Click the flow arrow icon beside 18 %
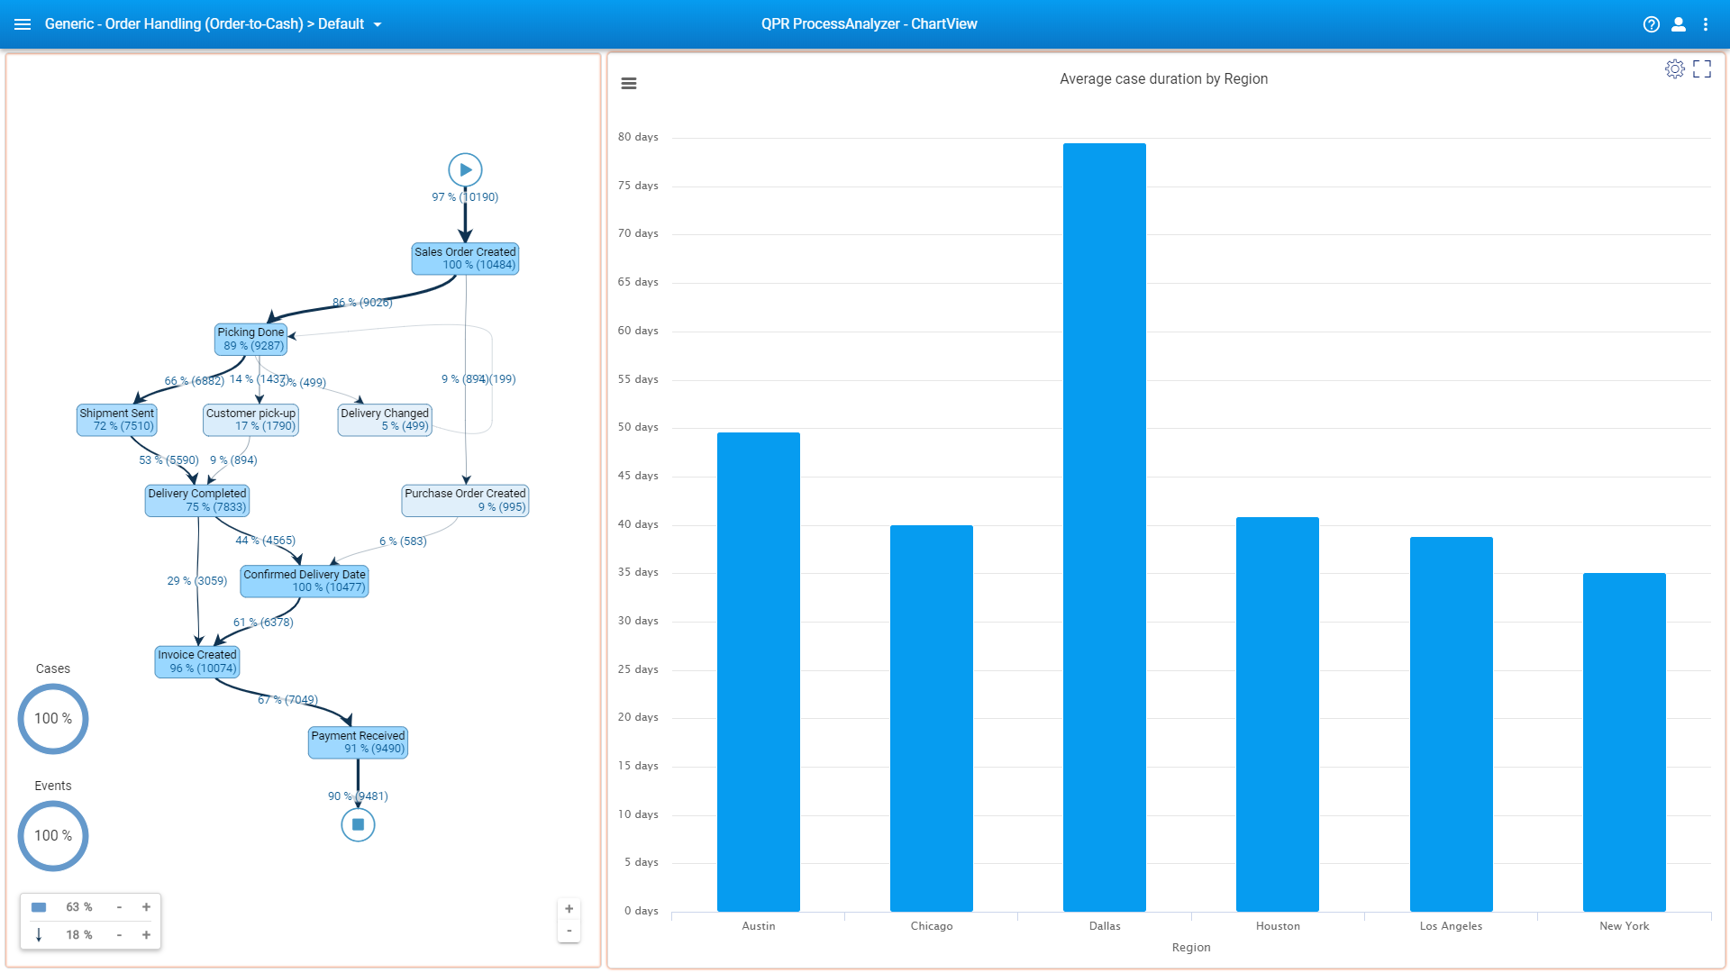1730x973 pixels. pos(39,935)
